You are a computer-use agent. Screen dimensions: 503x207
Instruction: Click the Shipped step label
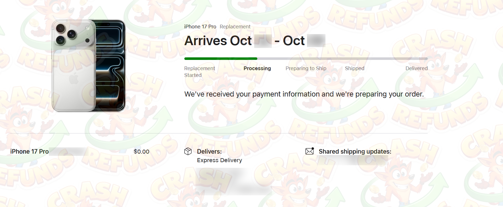354,68
